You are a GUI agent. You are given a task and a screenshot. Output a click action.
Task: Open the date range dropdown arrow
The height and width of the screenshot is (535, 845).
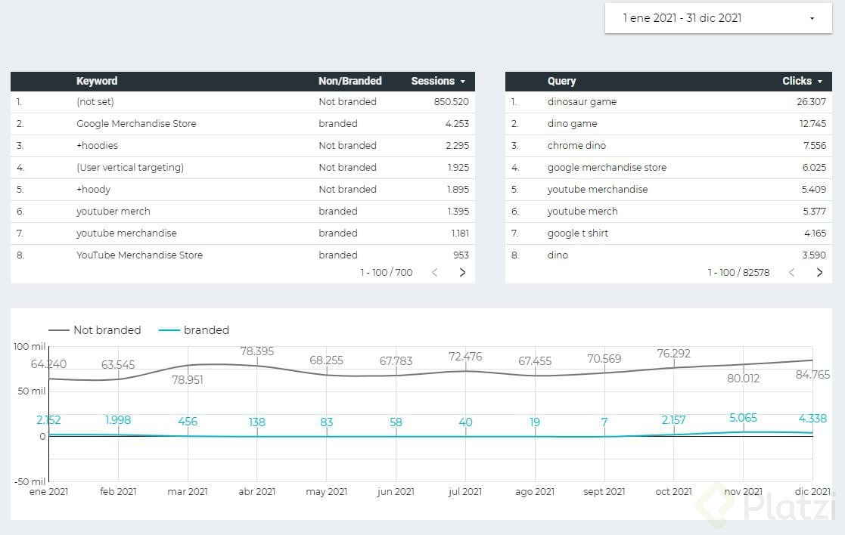tap(812, 18)
